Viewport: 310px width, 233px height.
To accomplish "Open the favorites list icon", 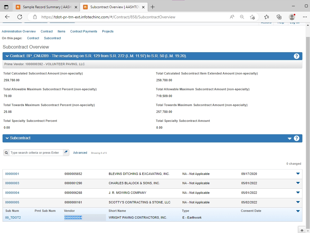I will click(267, 17).
